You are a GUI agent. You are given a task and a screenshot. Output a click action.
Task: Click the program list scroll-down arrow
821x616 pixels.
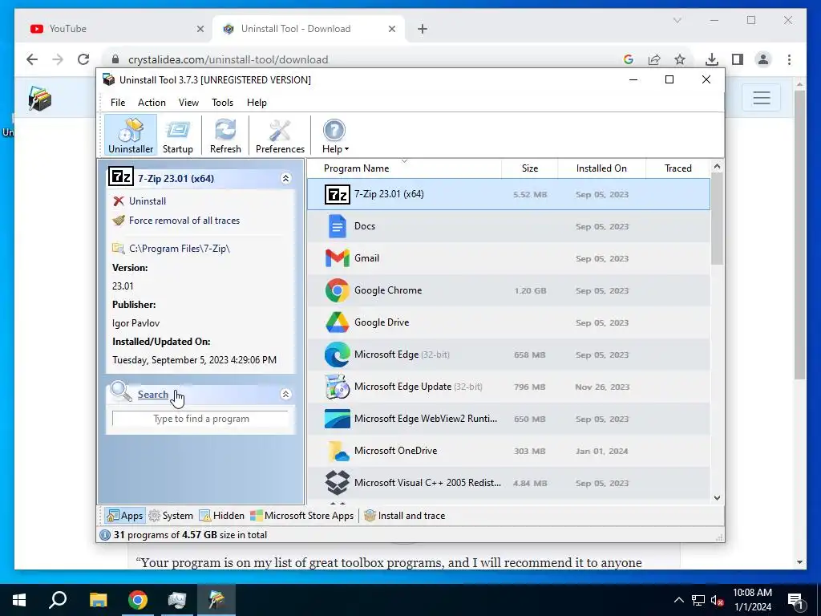717,497
